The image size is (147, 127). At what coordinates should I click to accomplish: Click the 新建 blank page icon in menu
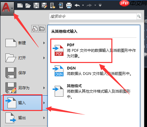pyautogui.click(x=11, y=43)
